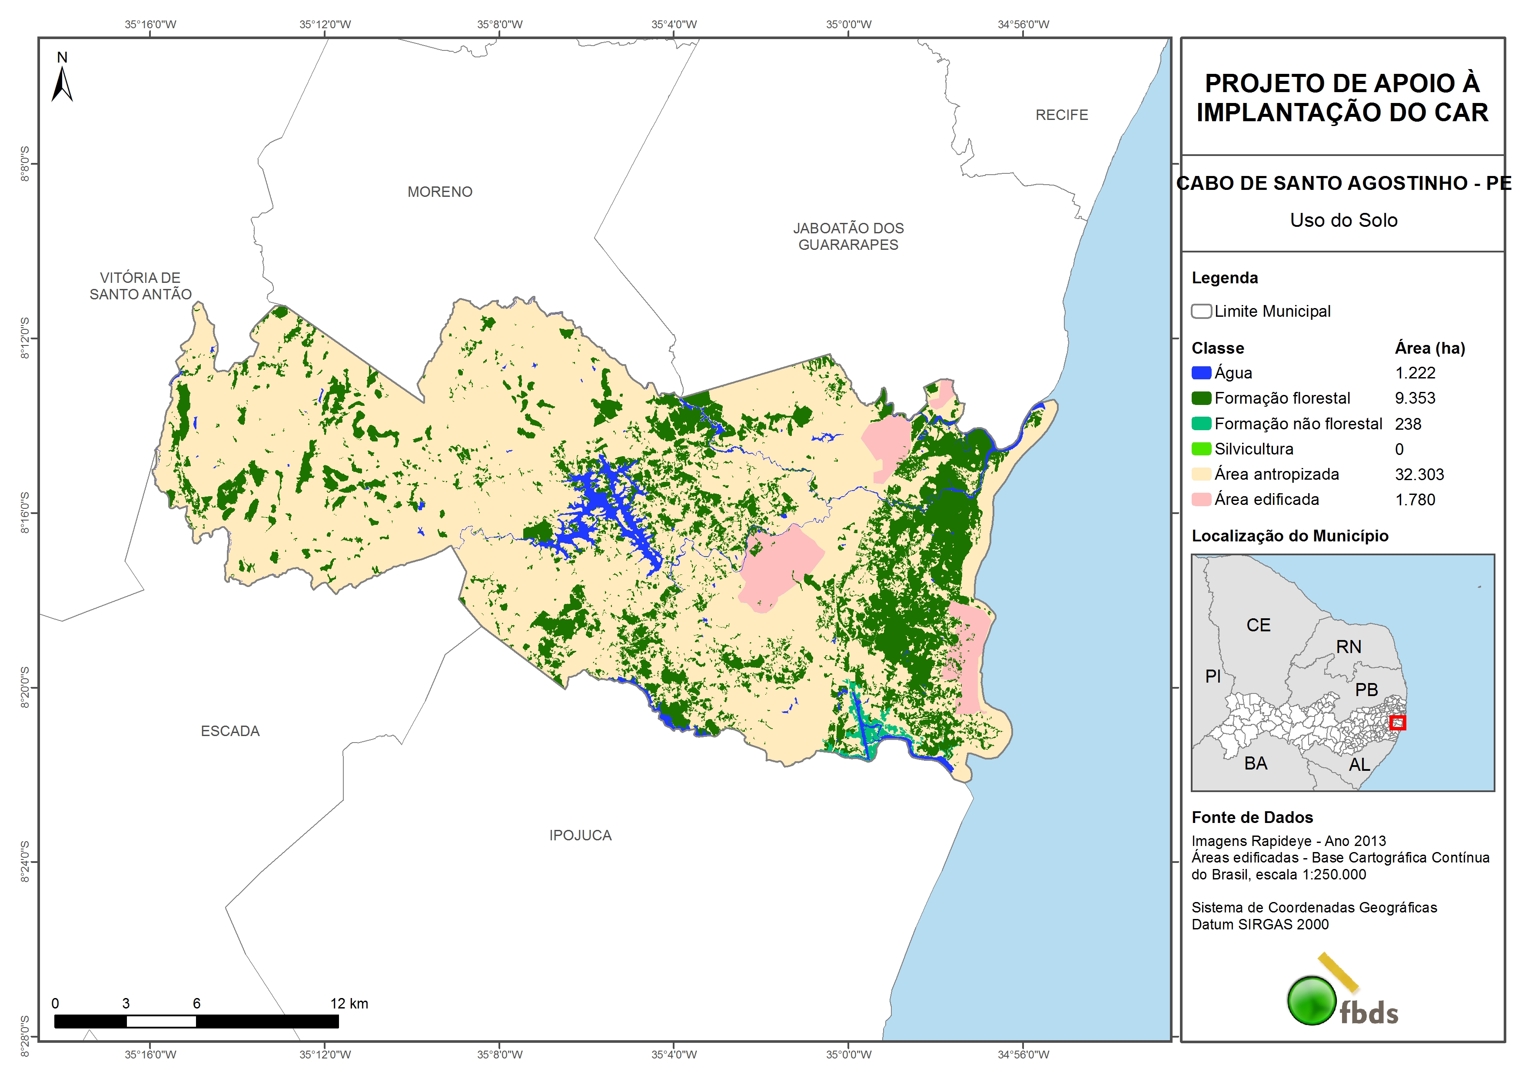The image size is (1525, 1078).
Task: Click the MORENO municipality label
Action: point(440,192)
